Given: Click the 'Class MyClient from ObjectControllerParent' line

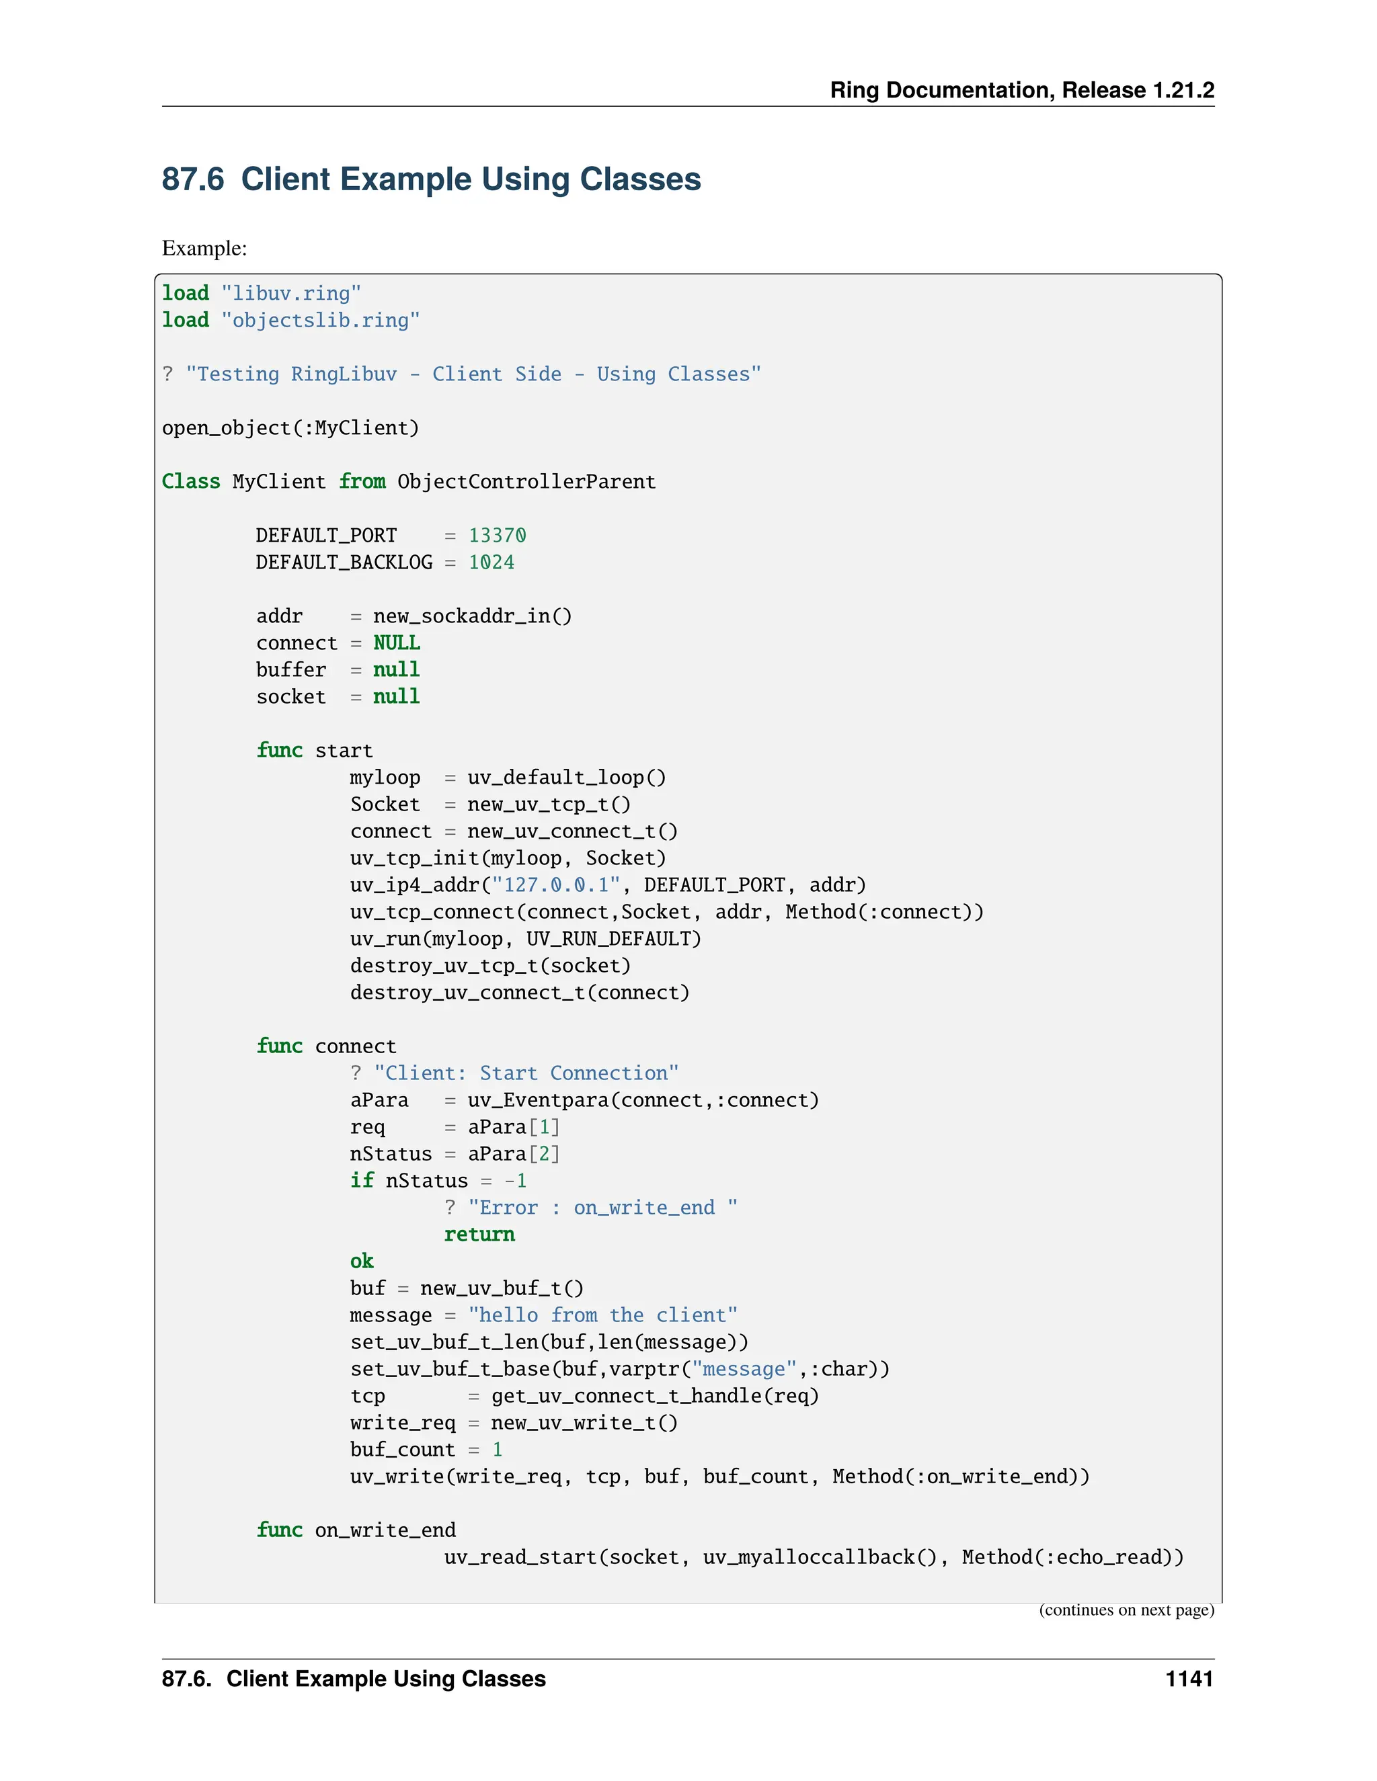Looking at the screenshot, I should tap(408, 482).
